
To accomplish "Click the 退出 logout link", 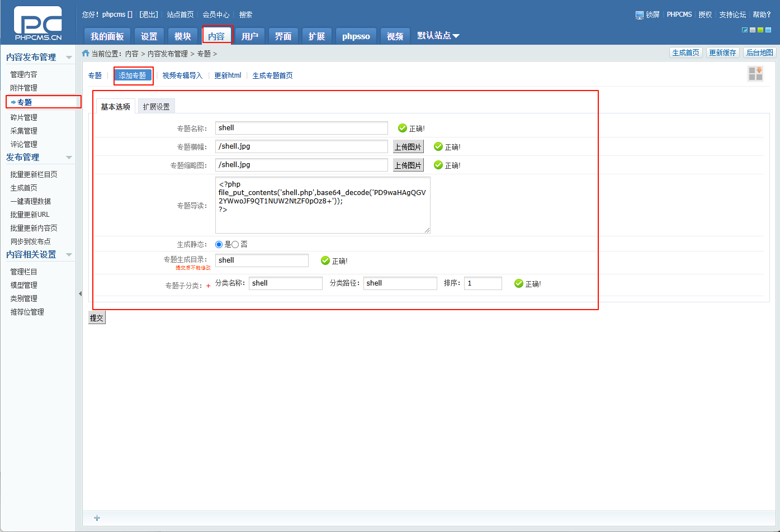I will tap(149, 15).
